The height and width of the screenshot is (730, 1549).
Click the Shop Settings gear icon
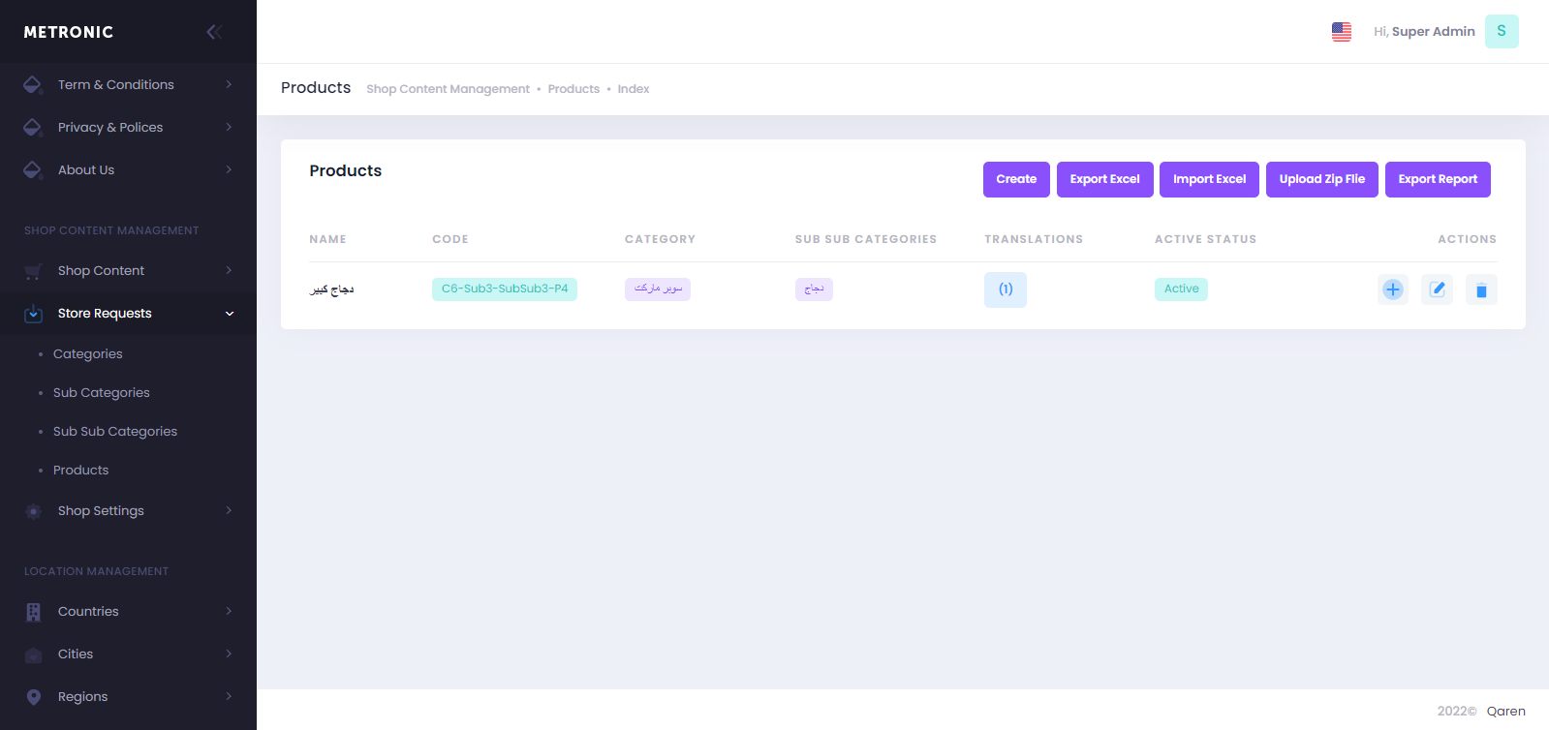(x=34, y=511)
